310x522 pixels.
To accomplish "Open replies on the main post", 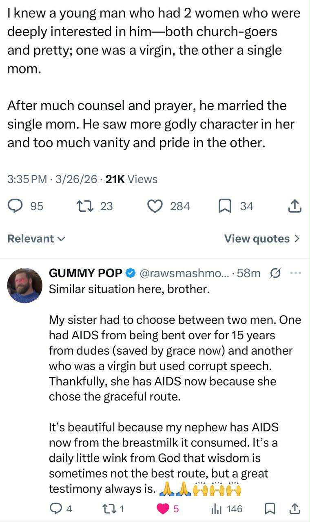I will coord(15,206).
